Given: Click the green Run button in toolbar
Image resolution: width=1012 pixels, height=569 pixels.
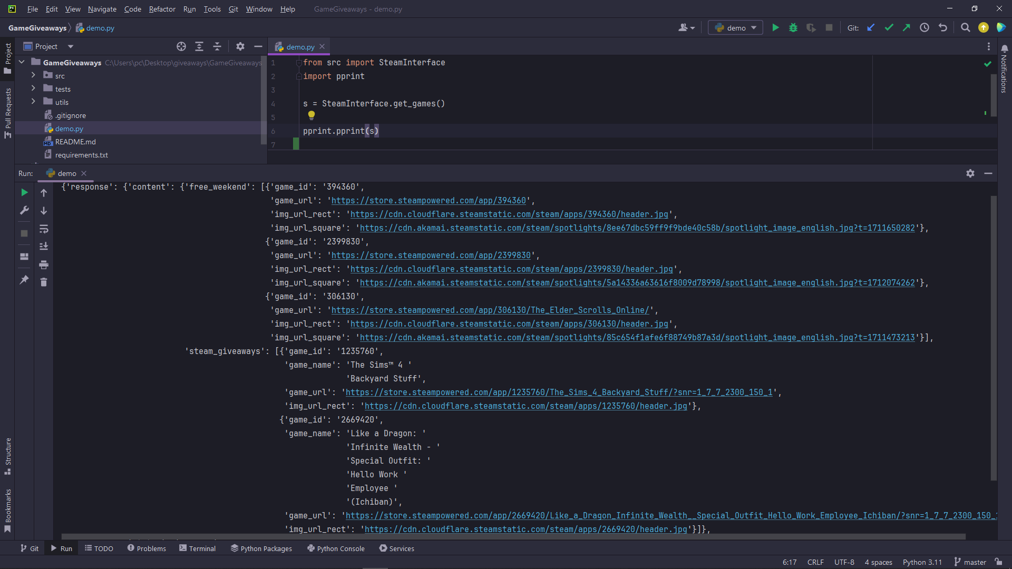Looking at the screenshot, I should pyautogui.click(x=775, y=28).
